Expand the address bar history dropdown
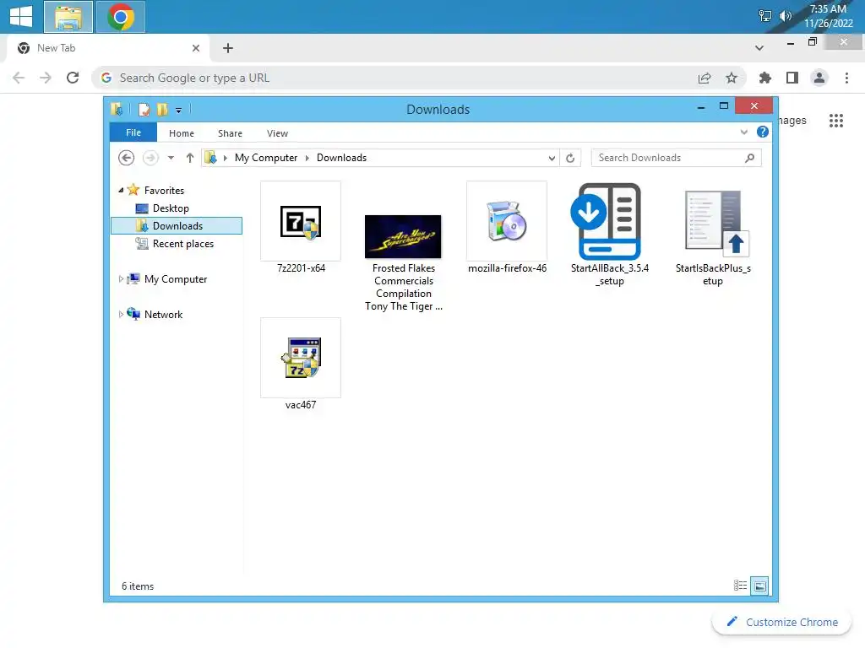The height and width of the screenshot is (648, 865). [x=551, y=158]
